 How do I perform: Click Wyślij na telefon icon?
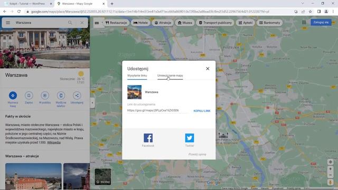coord(61,96)
